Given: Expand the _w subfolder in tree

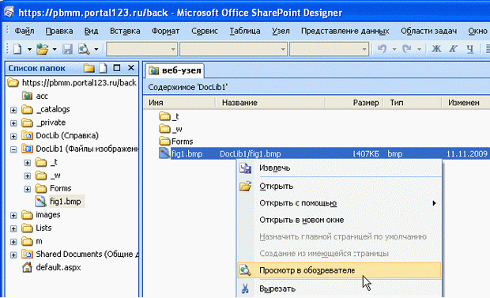Looking at the screenshot, I should (x=28, y=175).
